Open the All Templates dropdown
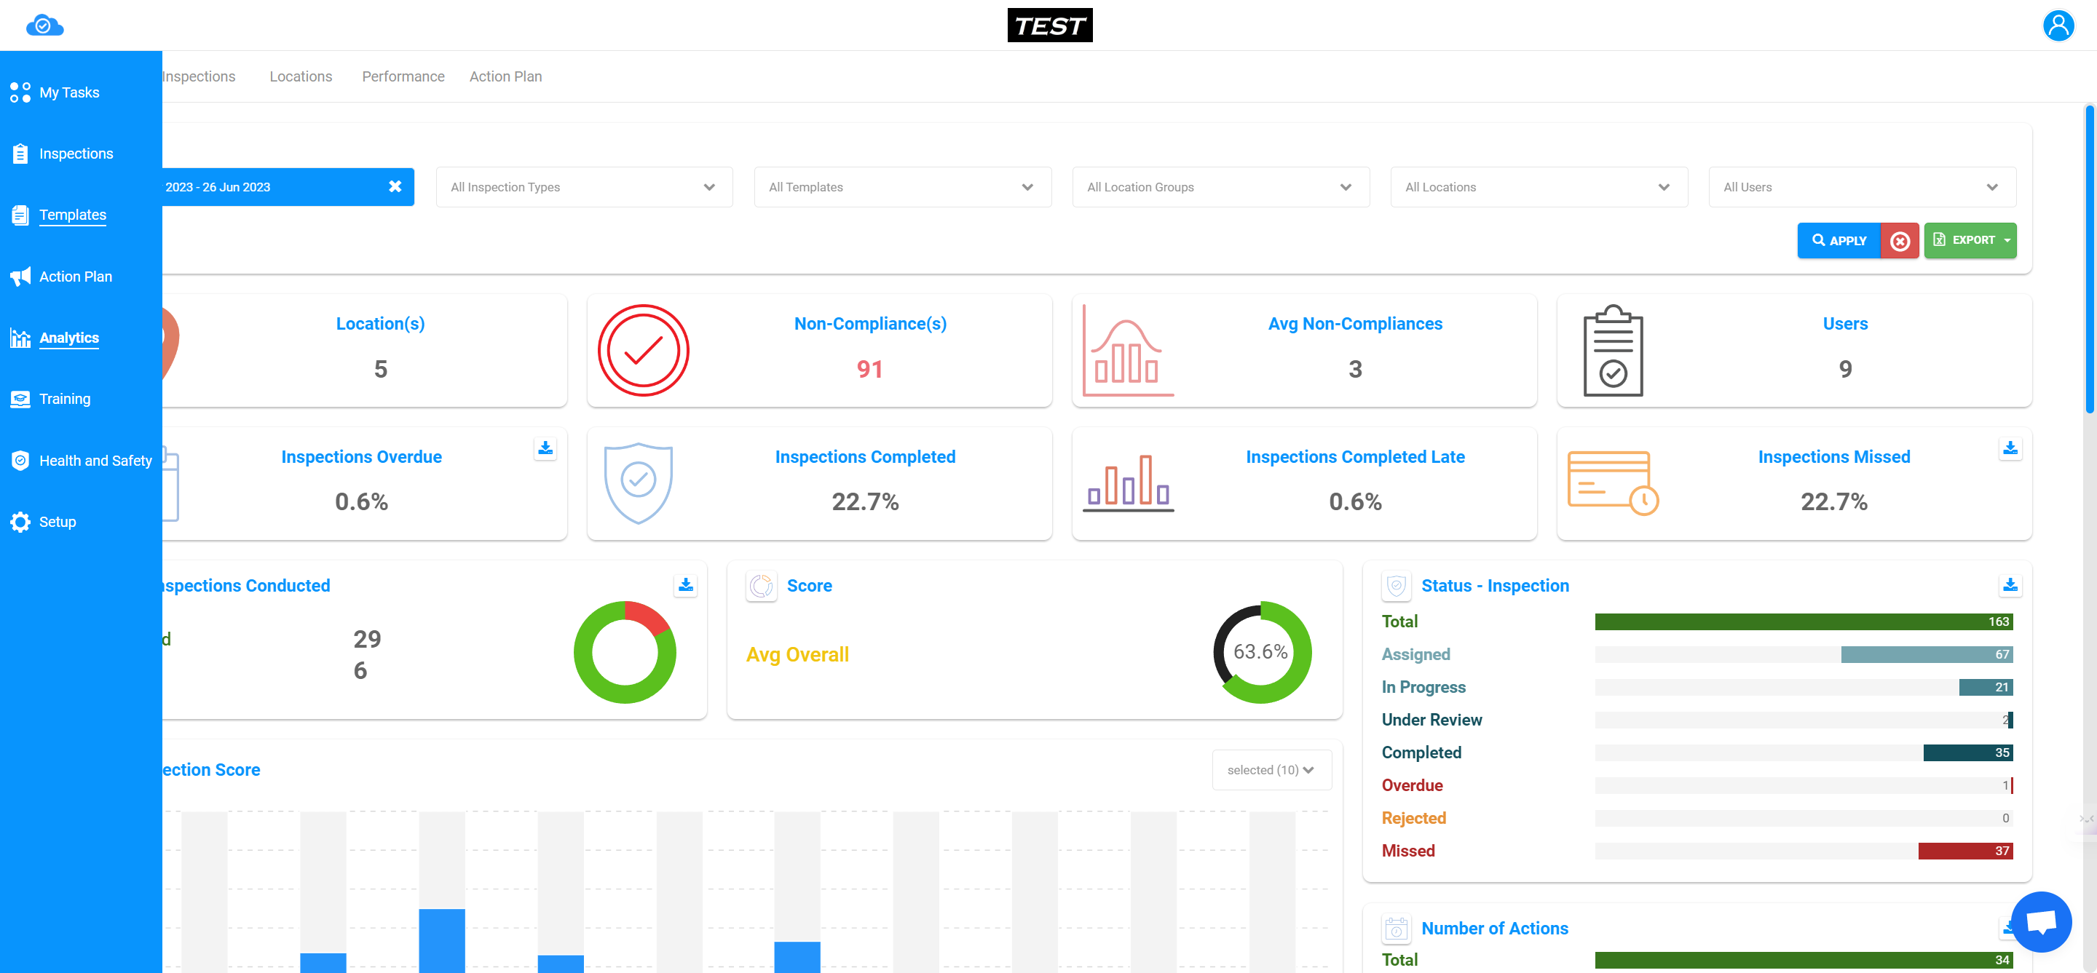The height and width of the screenshot is (973, 2097). click(902, 187)
